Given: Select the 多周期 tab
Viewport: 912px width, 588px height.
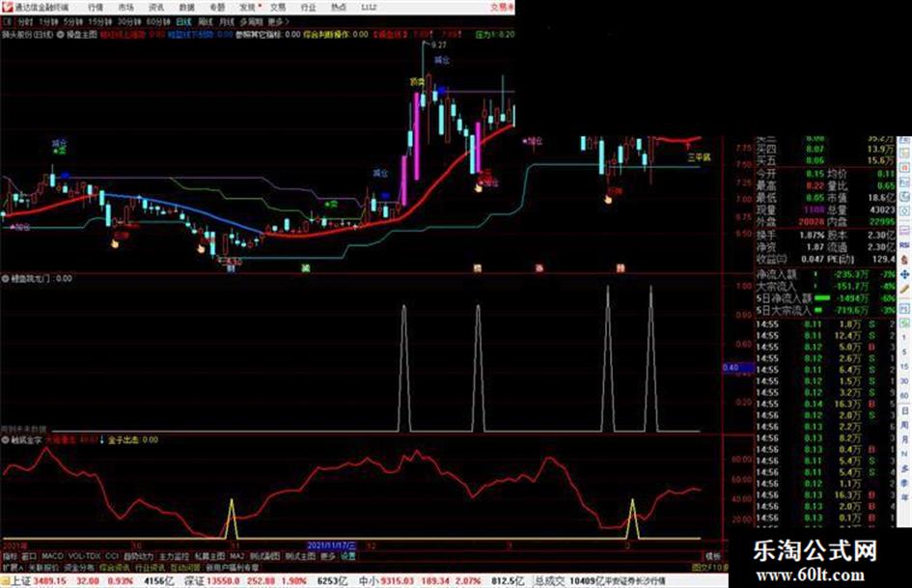Looking at the screenshot, I should click(251, 21).
